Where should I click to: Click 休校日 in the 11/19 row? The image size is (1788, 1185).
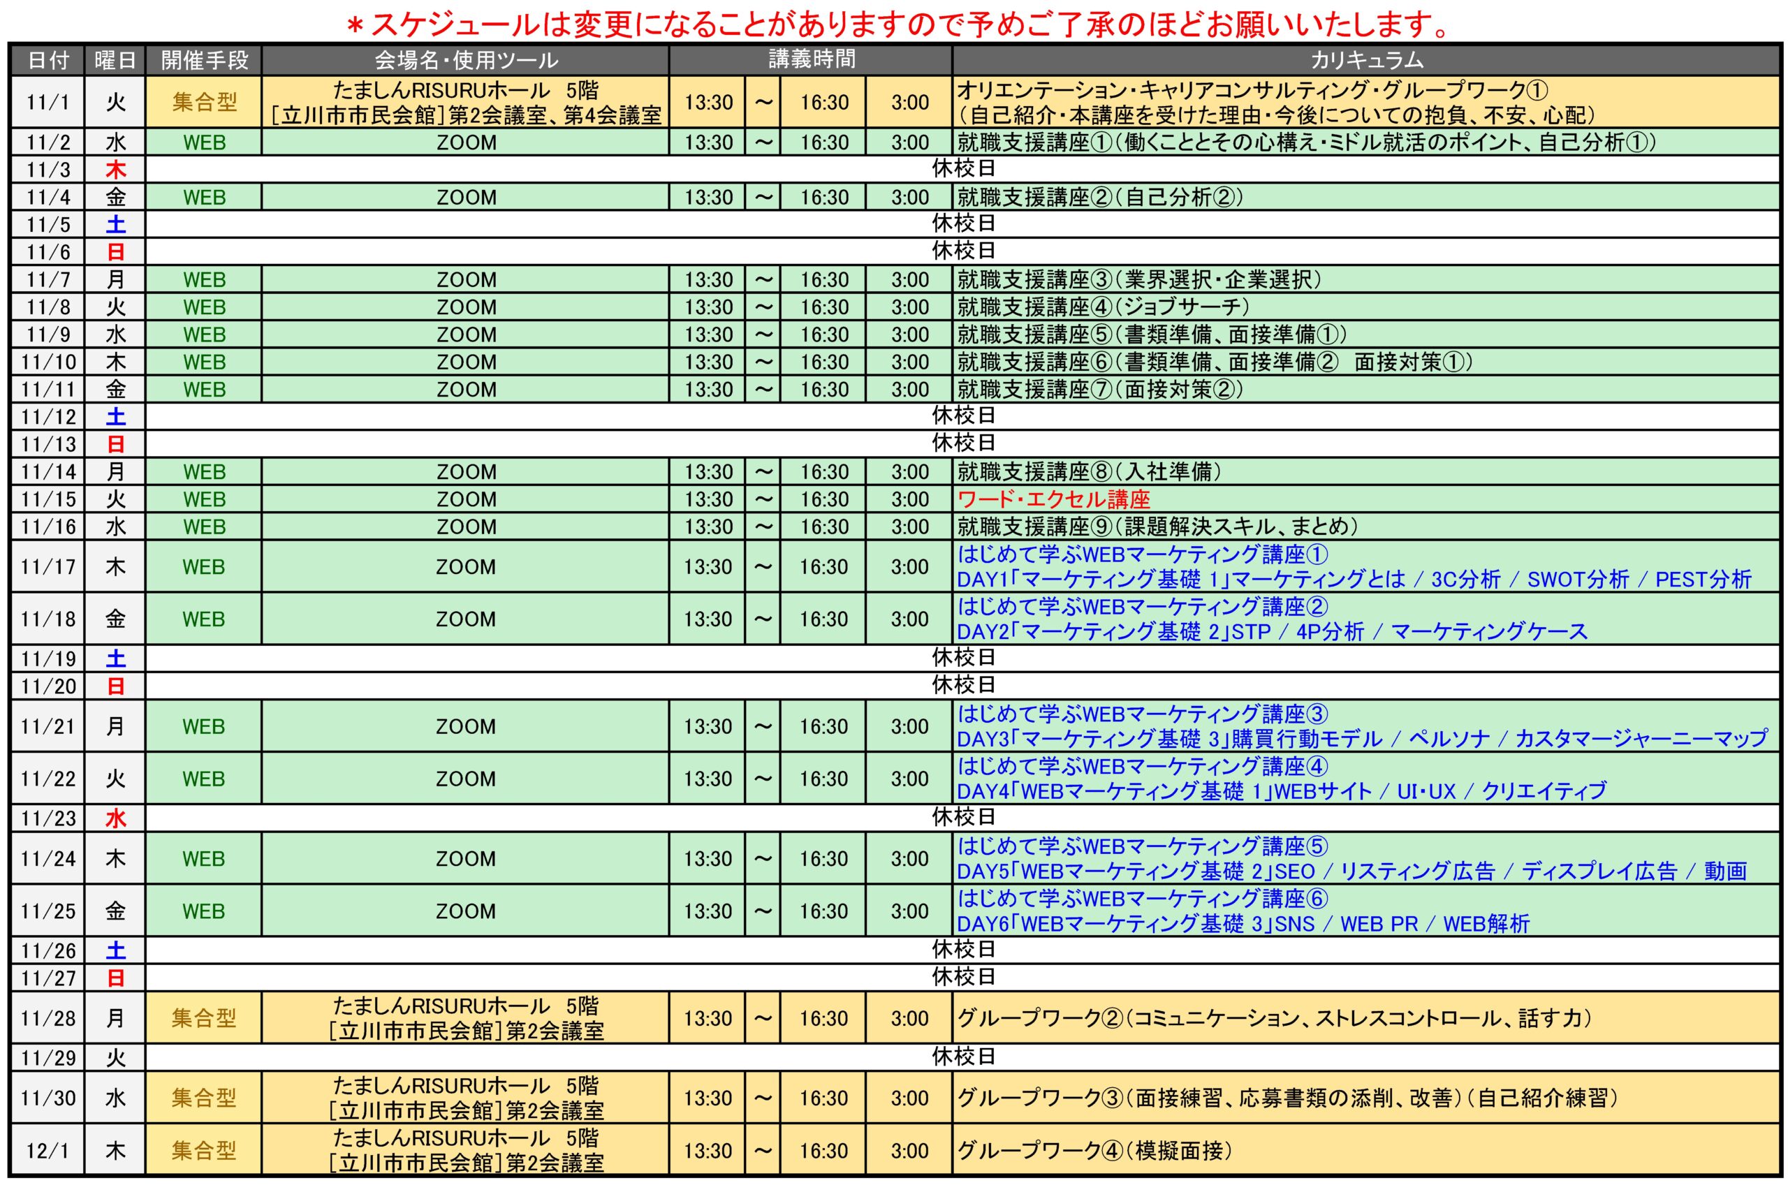[x=962, y=658]
